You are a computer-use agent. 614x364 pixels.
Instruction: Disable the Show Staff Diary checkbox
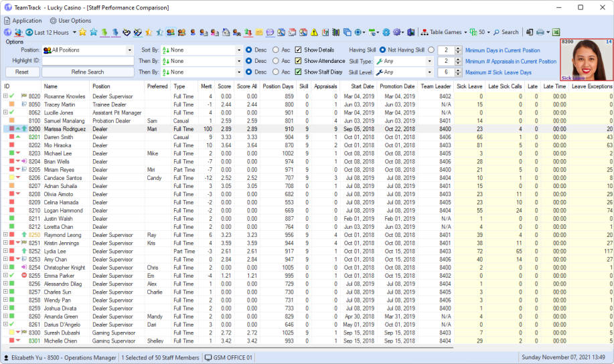[298, 72]
